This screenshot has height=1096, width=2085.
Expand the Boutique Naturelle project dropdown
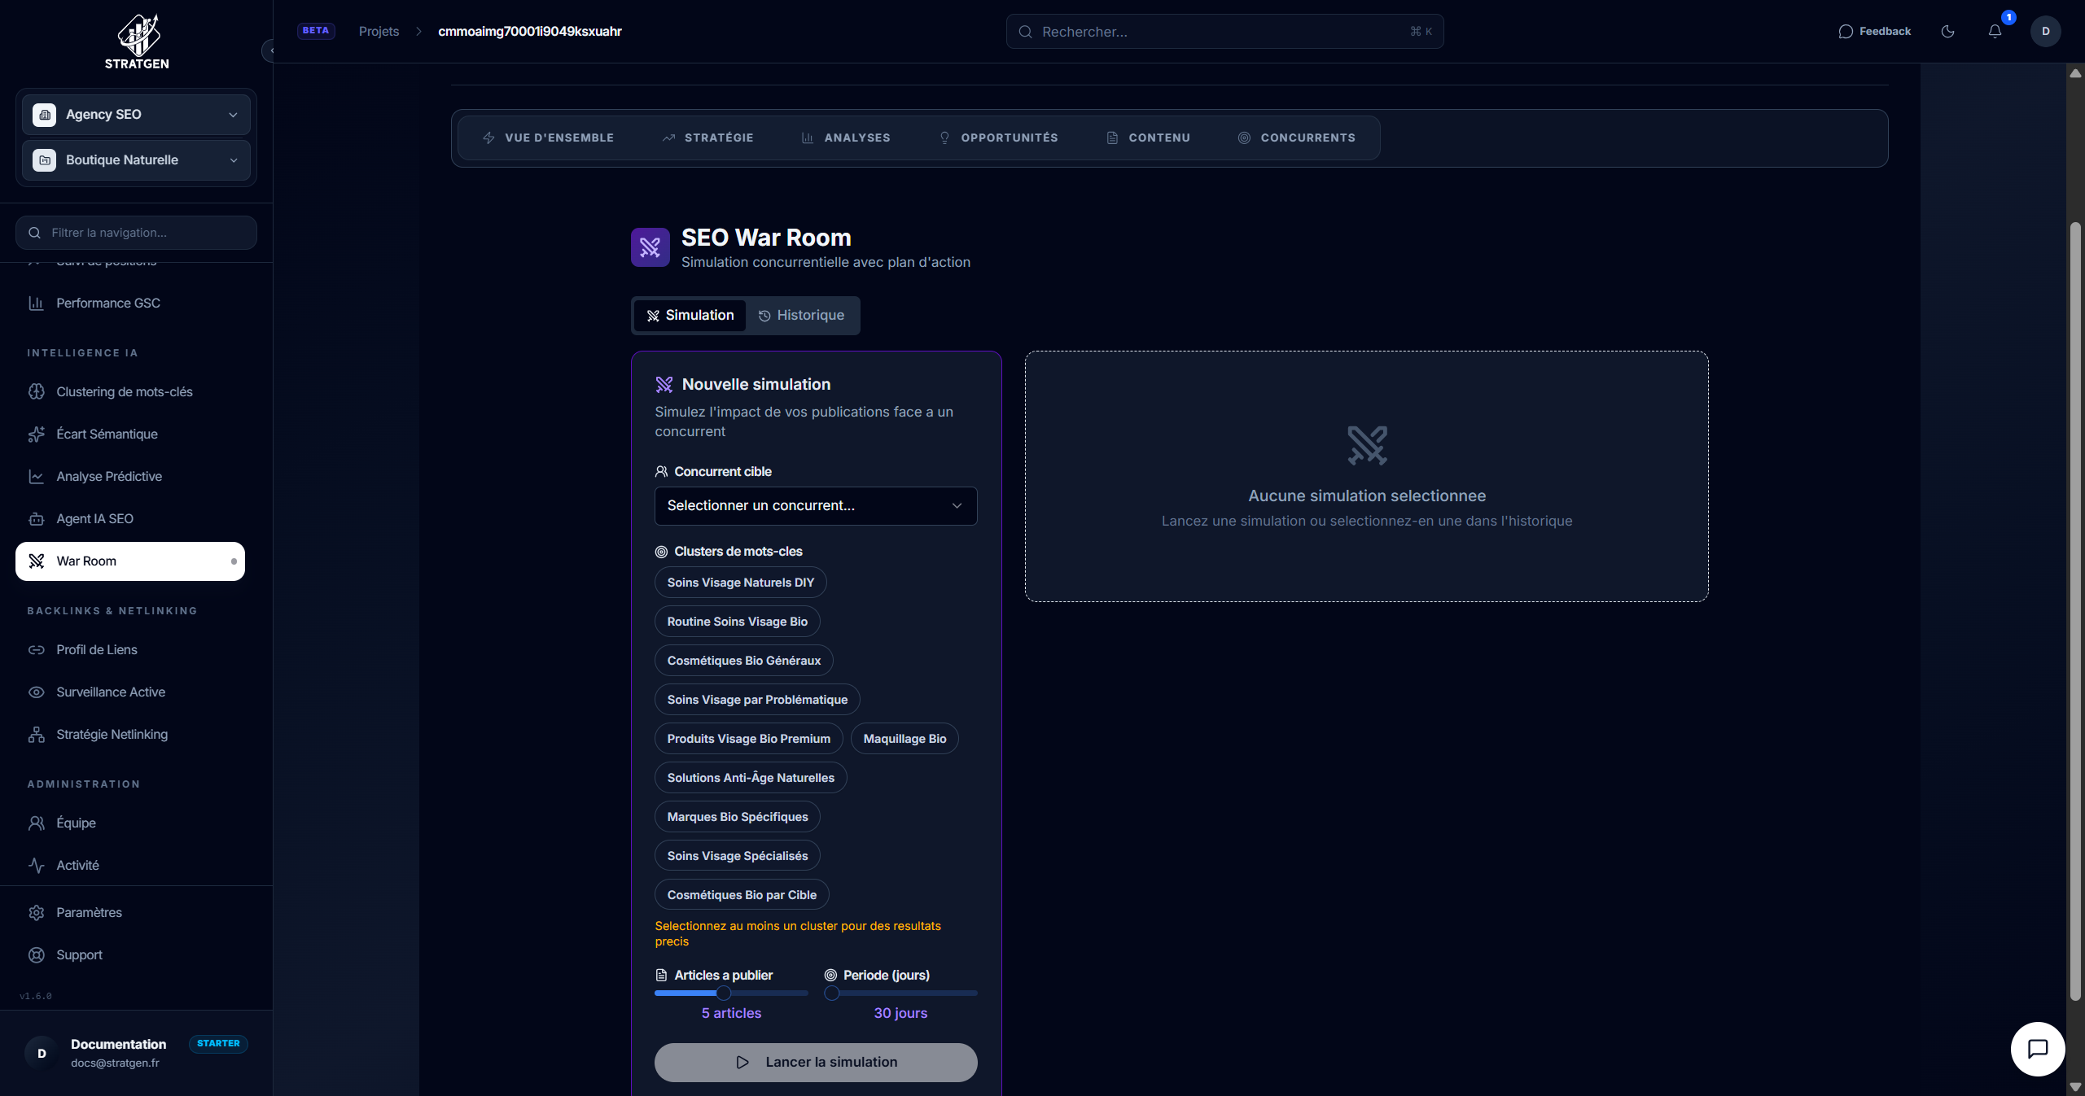[x=136, y=160]
